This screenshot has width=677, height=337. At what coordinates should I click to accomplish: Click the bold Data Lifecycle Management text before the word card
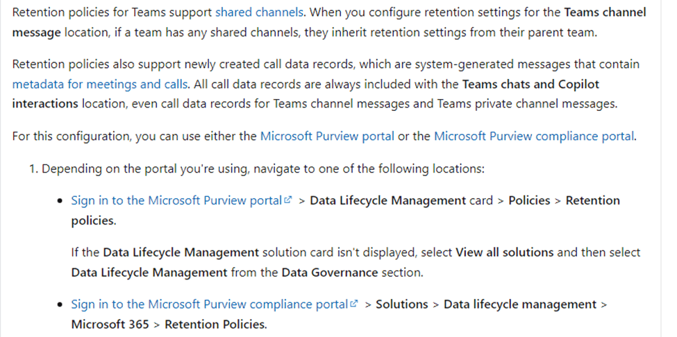tap(387, 200)
